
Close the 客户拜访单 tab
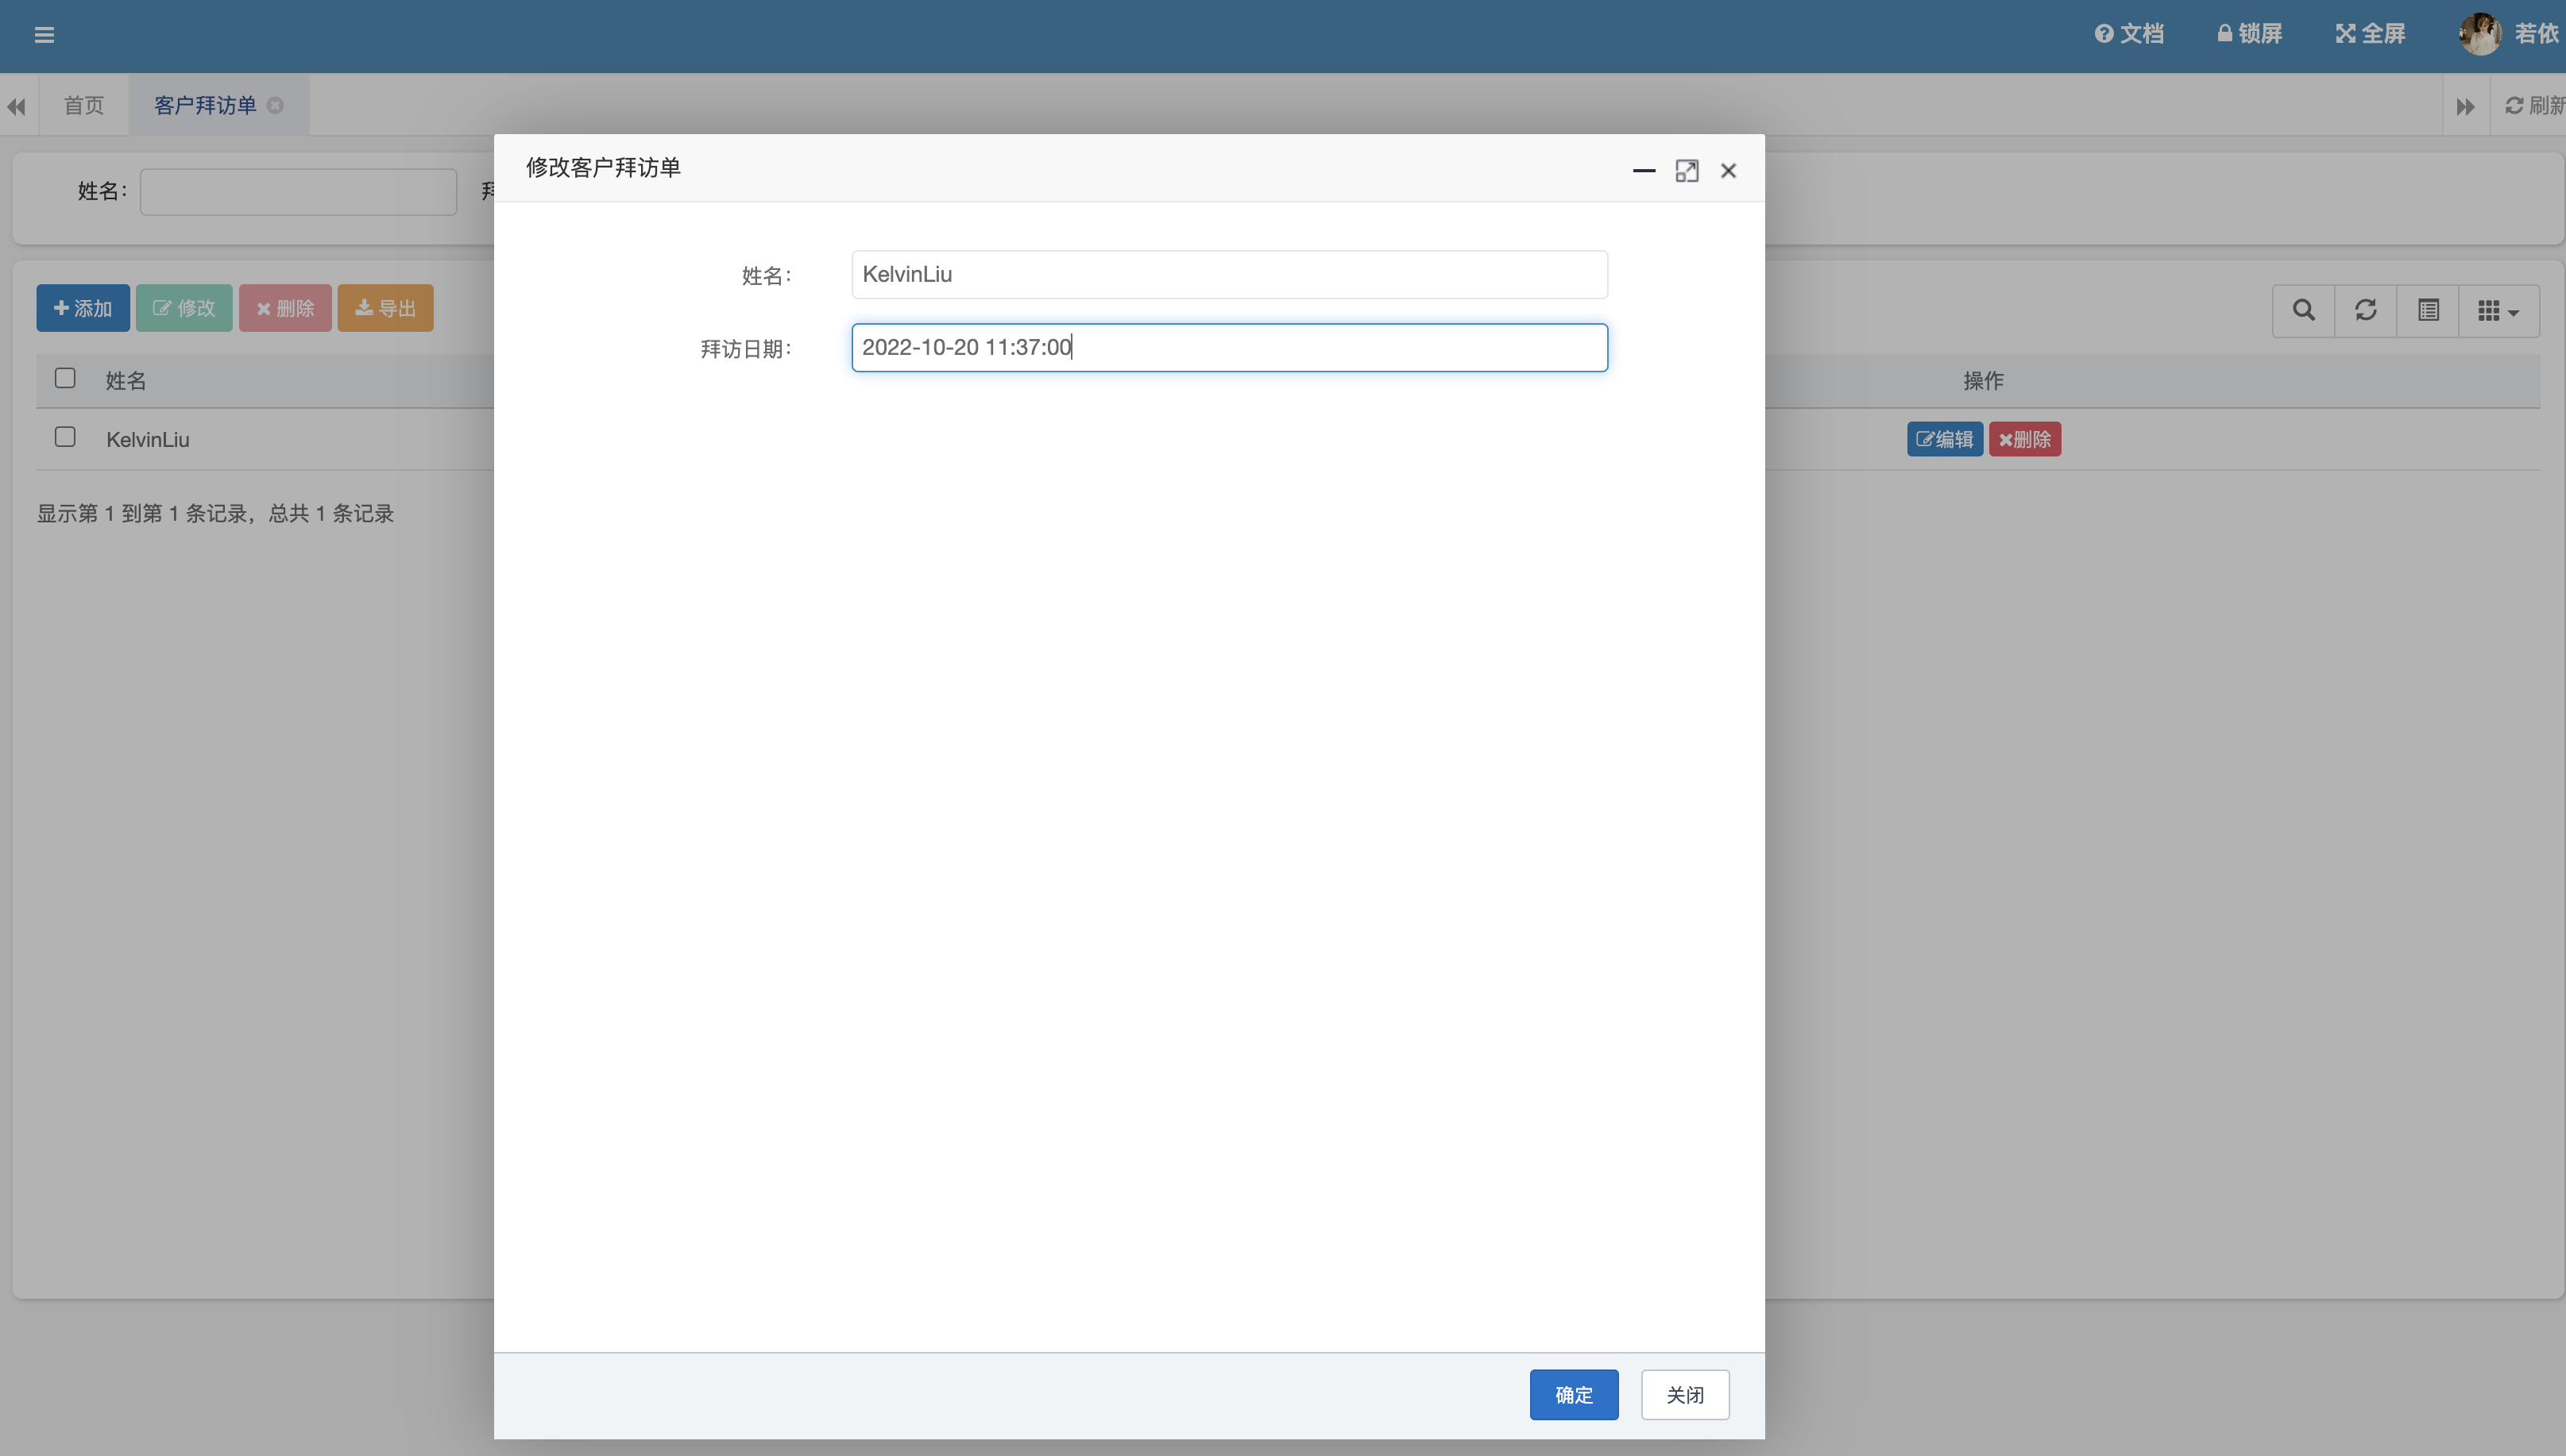tap(275, 105)
